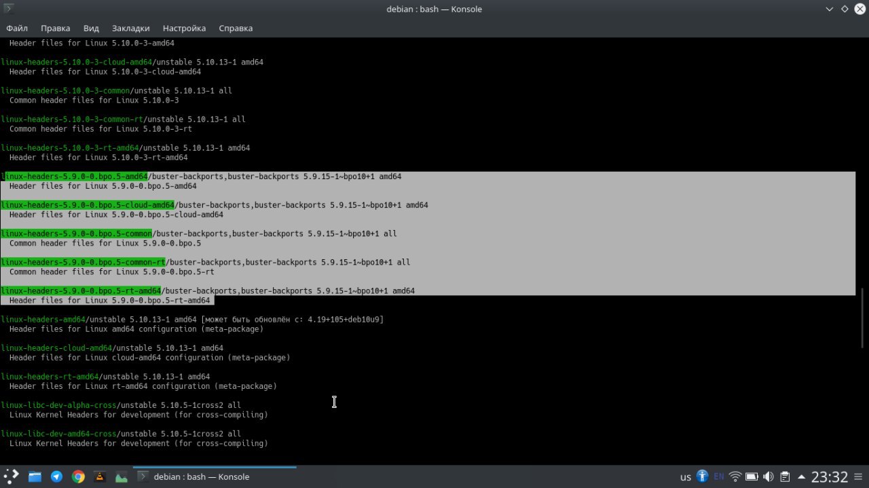The width and height of the screenshot is (869, 488).
Task: Open the volume control tray icon
Action: [769, 476]
